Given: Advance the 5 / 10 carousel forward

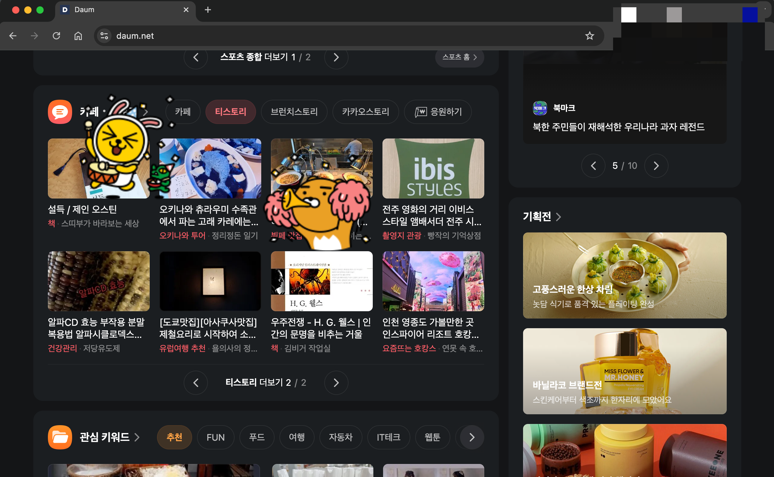Looking at the screenshot, I should pos(656,166).
